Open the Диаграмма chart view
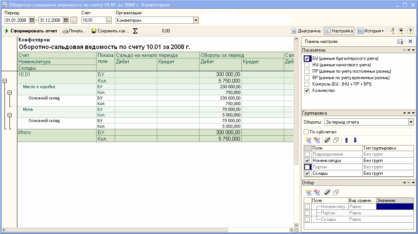Viewport: 418px width, 234px height. coord(306,31)
